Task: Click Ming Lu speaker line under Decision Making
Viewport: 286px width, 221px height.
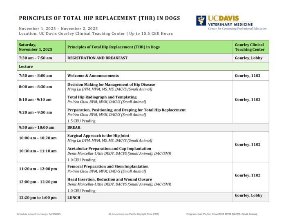Action: click(110, 89)
